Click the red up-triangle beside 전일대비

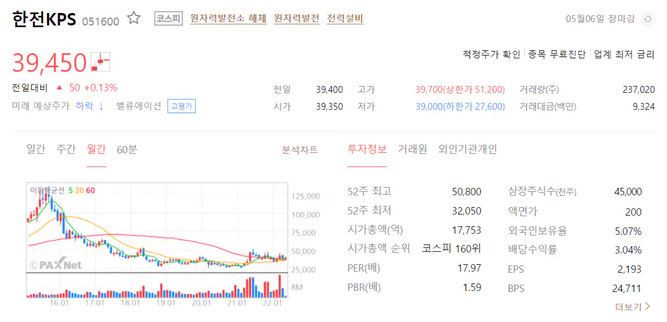click(x=59, y=88)
